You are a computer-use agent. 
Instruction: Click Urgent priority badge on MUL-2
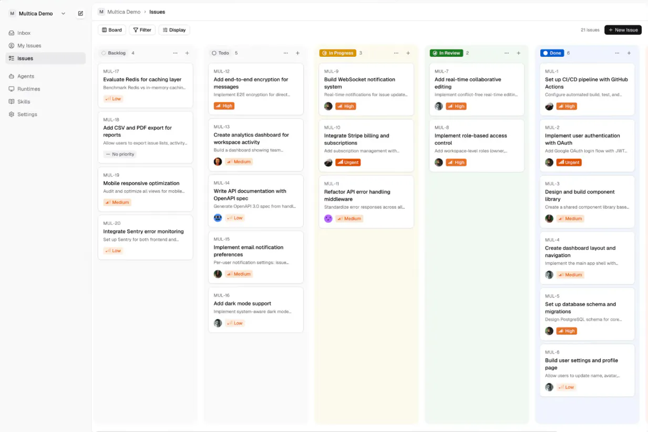click(x=569, y=162)
